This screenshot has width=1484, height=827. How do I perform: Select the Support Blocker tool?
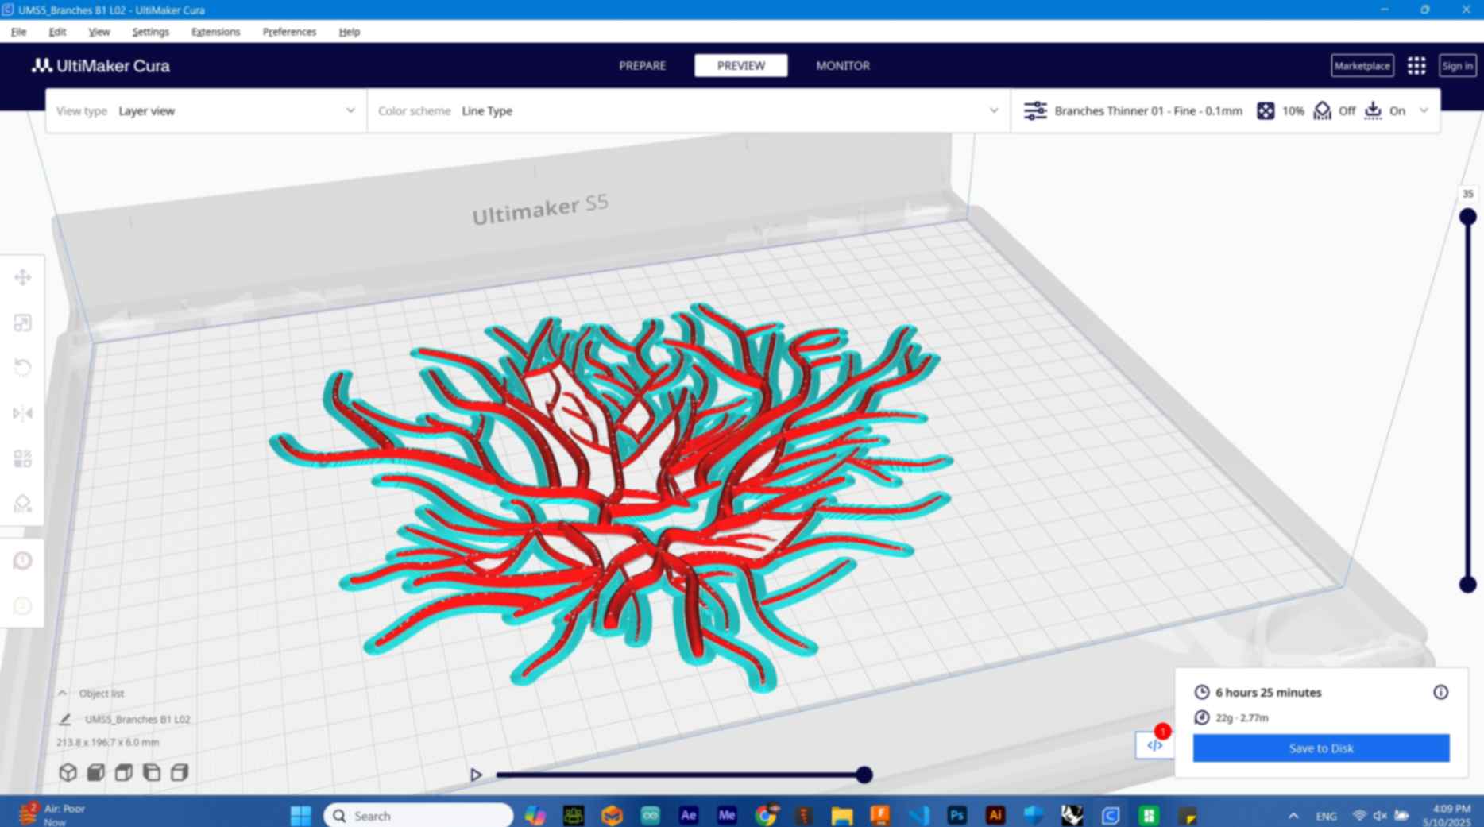[x=22, y=504]
